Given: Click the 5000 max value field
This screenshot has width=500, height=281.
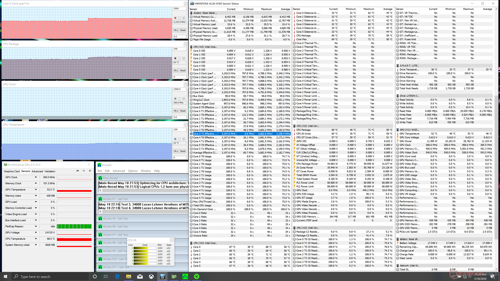Looking at the screenshot, I should 179,9.
